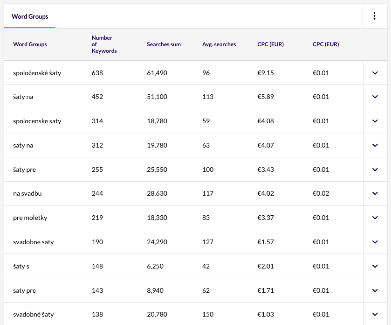Sort by Avg. searches column

219,44
